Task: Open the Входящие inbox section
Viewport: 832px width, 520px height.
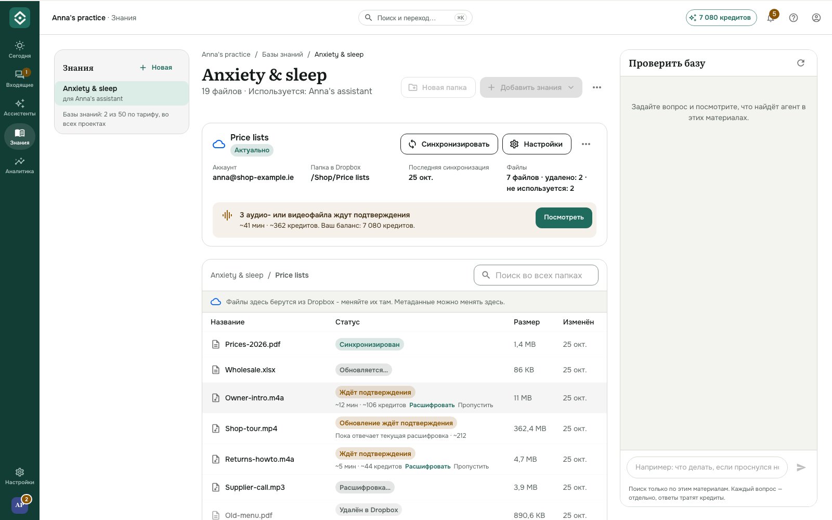Action: tap(20, 78)
